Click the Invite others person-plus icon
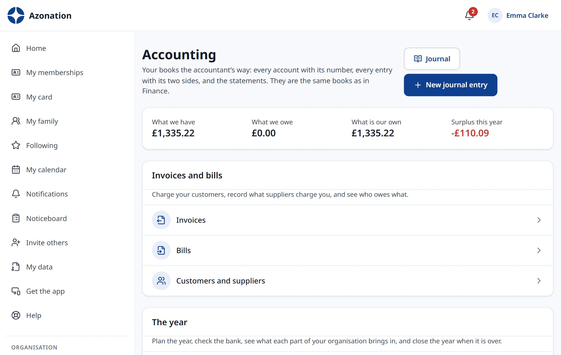Screen dimensions: 561x355 pos(16,243)
